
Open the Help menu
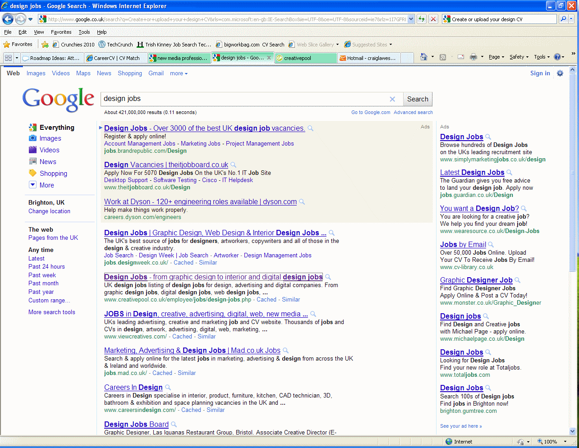(x=102, y=32)
